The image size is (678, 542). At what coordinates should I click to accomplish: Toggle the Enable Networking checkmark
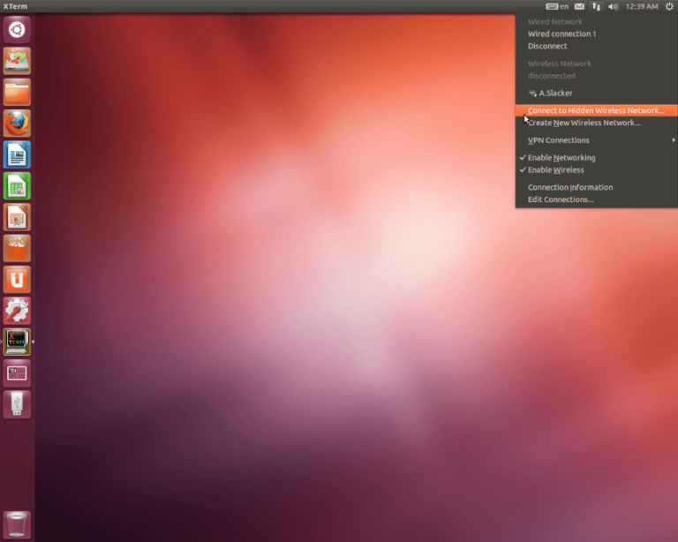click(x=561, y=158)
